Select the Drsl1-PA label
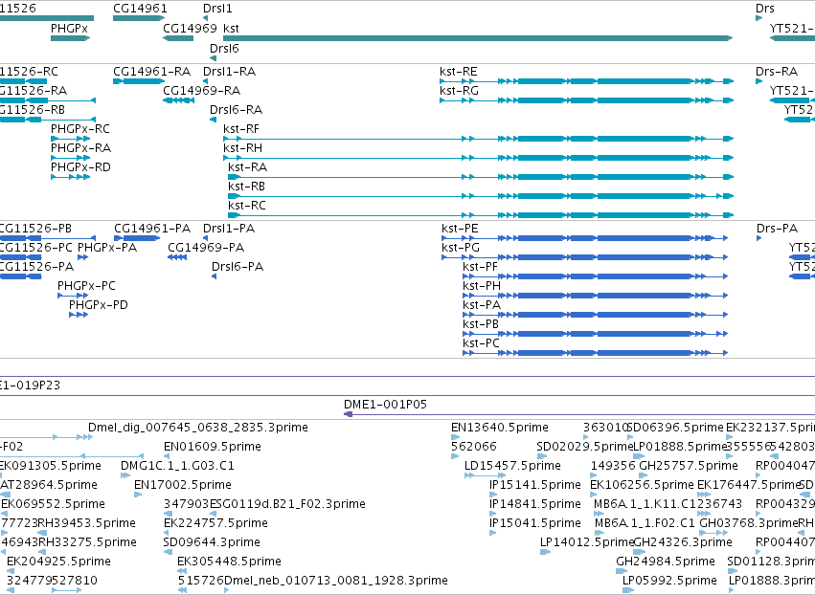 click(x=229, y=229)
